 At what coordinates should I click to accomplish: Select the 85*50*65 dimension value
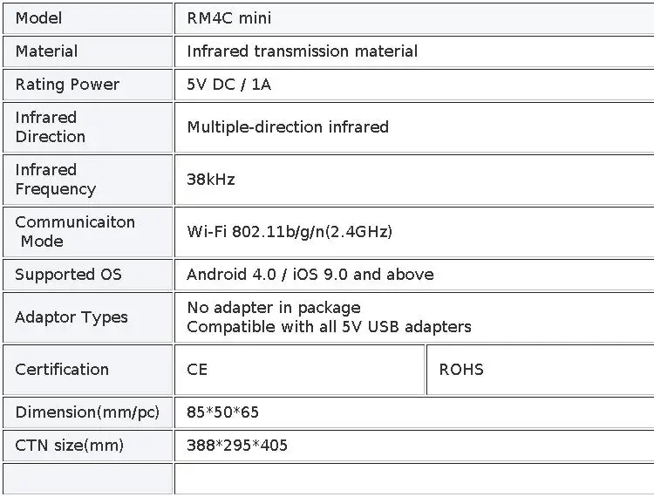[222, 412]
